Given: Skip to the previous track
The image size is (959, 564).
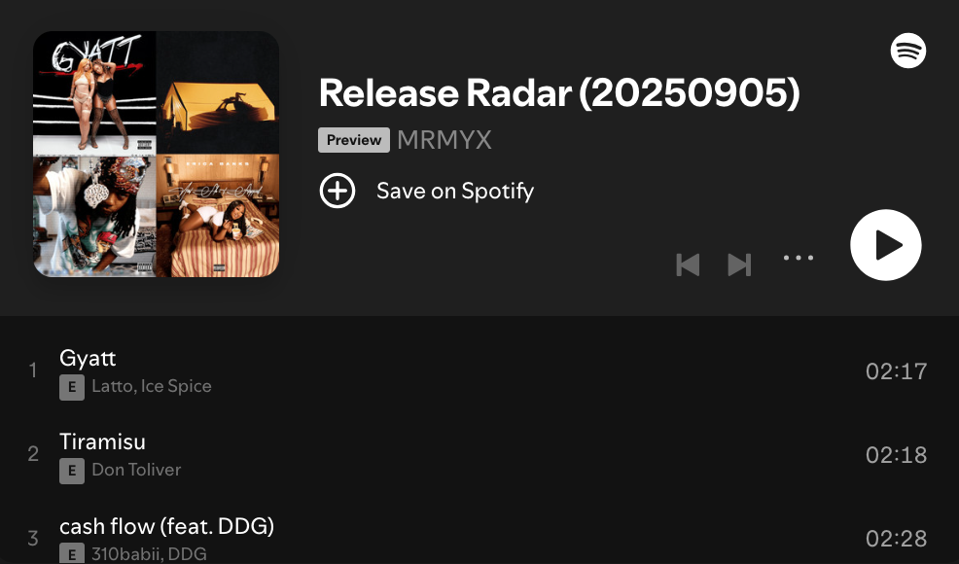Looking at the screenshot, I should [x=688, y=264].
